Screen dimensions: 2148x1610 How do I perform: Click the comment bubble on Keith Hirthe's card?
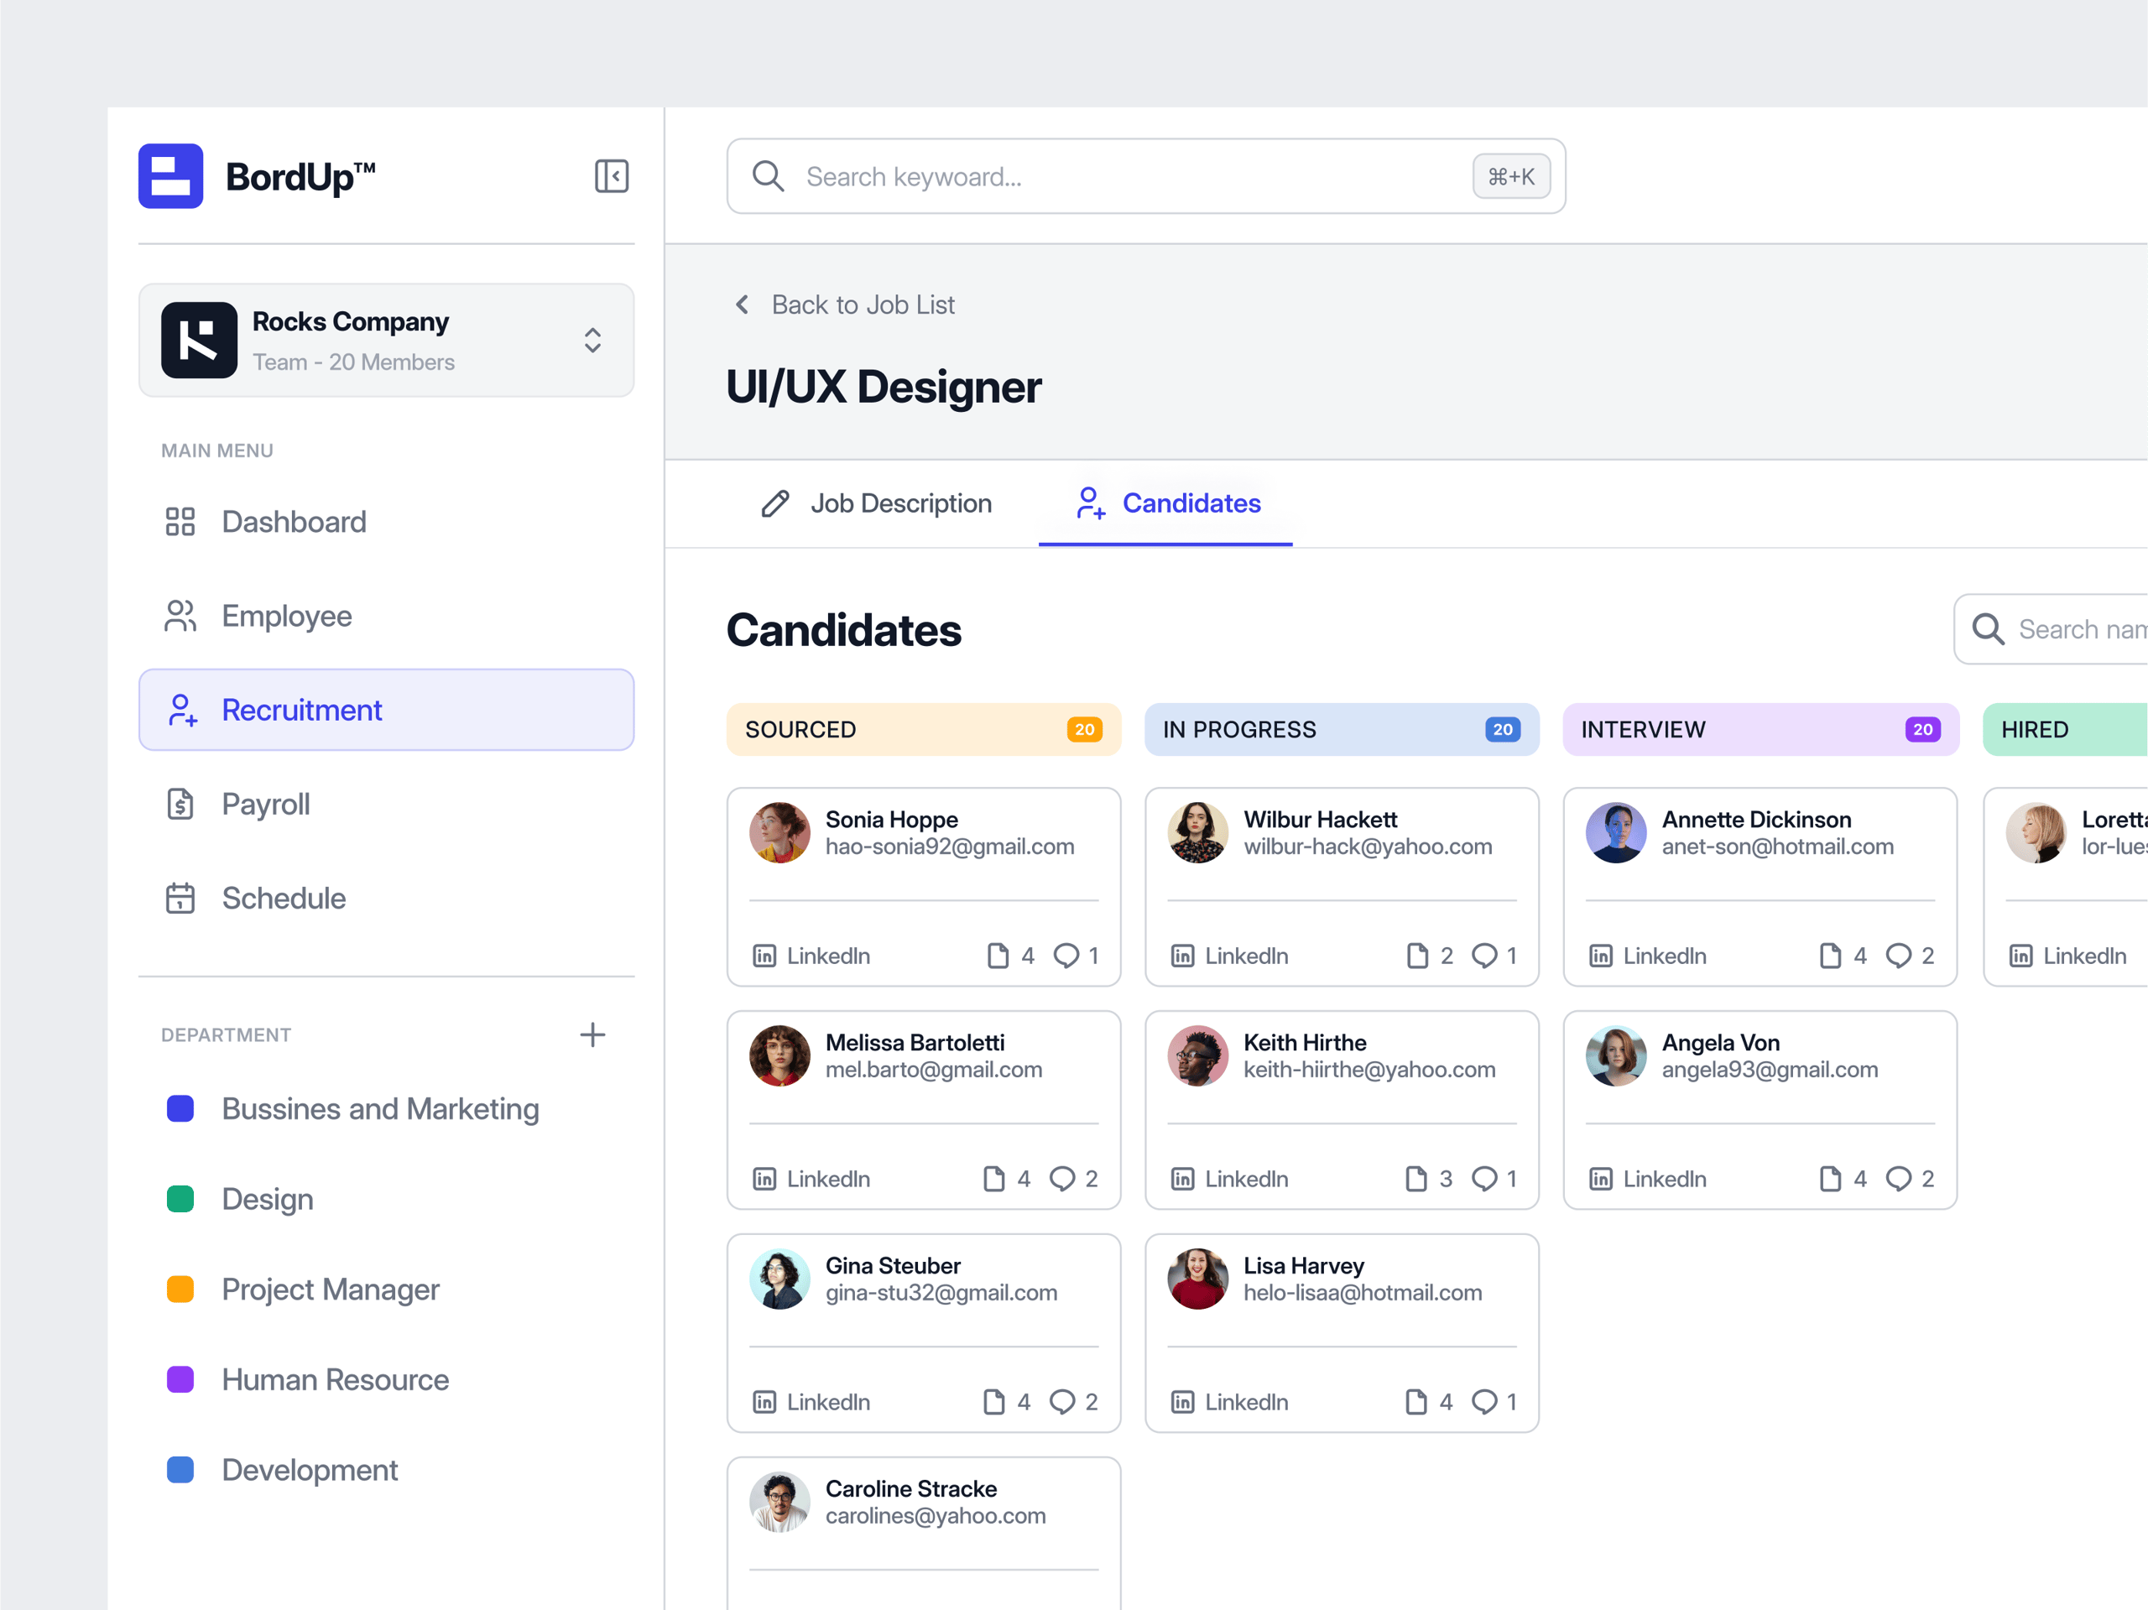(1485, 1179)
